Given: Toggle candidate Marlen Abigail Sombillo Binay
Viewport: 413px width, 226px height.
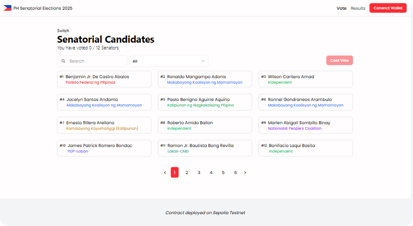Looking at the screenshot, I should (x=305, y=125).
